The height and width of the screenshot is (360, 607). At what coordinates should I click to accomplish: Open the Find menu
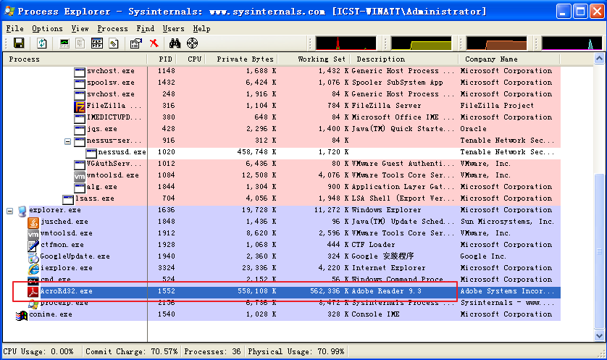pyautogui.click(x=145, y=29)
